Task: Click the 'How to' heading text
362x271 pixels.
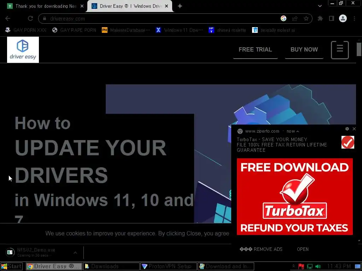Action: 42,123
